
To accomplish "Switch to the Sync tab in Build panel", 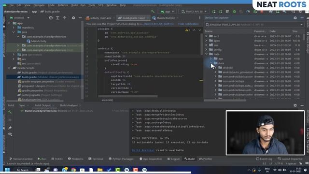I will pos(22,105).
